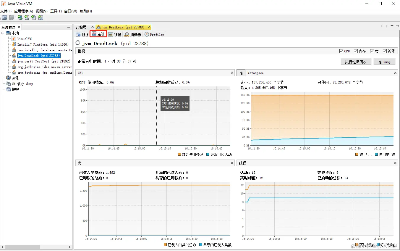
Task: Select org.jetbrains.idea.maven.server in tree
Action: 45,67
